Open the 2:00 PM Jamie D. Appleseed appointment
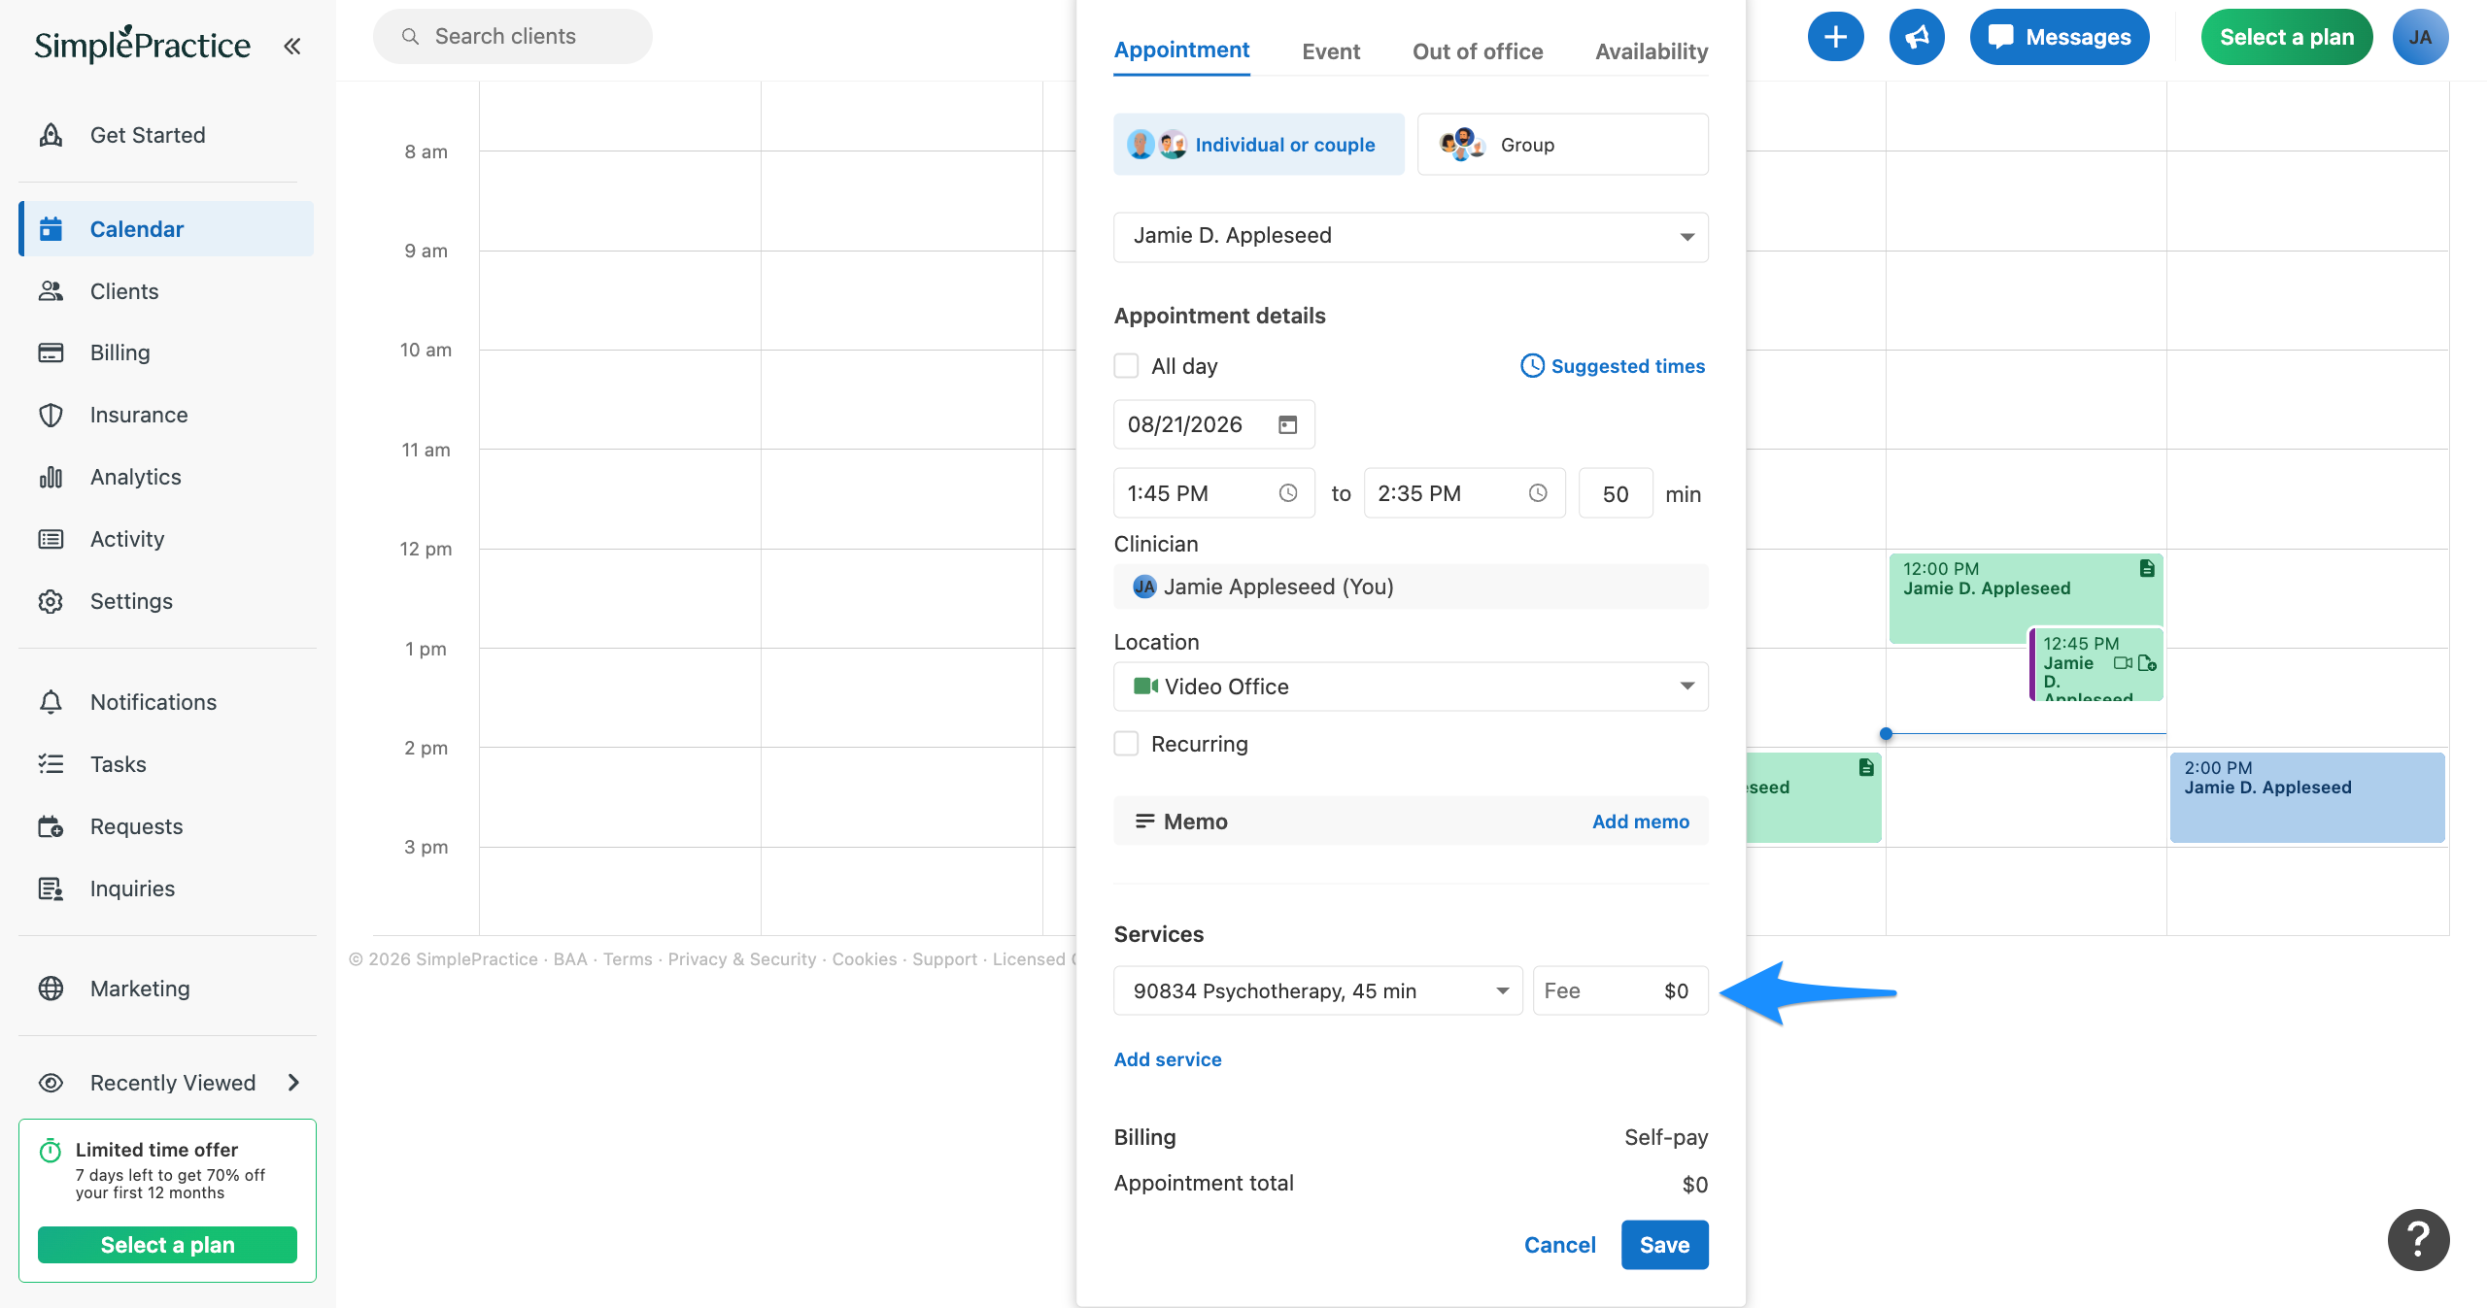 2307,797
